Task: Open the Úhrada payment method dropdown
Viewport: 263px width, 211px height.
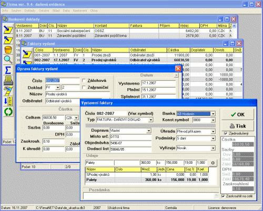Action: tap(213, 131)
